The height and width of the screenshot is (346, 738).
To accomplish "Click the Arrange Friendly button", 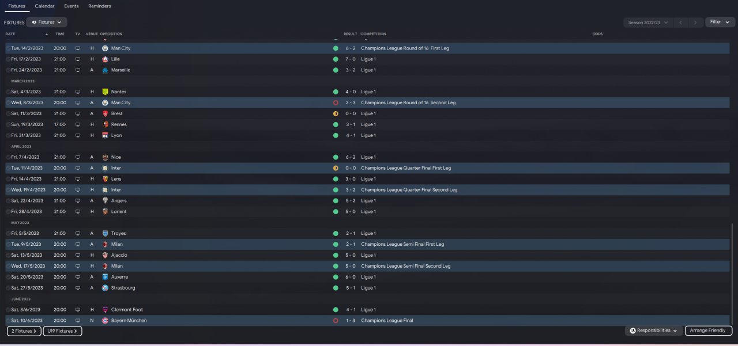I will tap(709, 331).
